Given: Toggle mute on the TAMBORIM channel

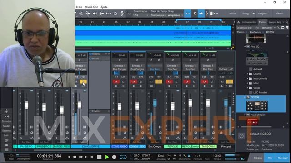Looking at the screenshot, I should point(205,81).
